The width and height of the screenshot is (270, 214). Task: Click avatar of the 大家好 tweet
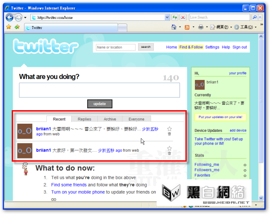pos(25,151)
